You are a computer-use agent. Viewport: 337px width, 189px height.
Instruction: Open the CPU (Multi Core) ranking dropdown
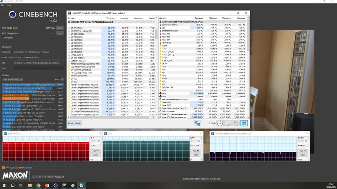pos(13,80)
